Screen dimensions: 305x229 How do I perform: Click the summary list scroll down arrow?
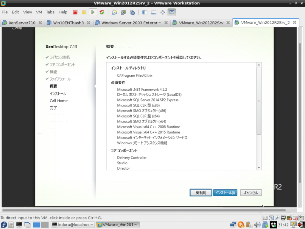(259, 168)
